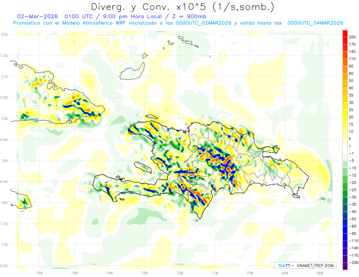The height and width of the screenshot is (277, 359).
Task: Click the '-200' colorbar value
Action: [354, 263]
